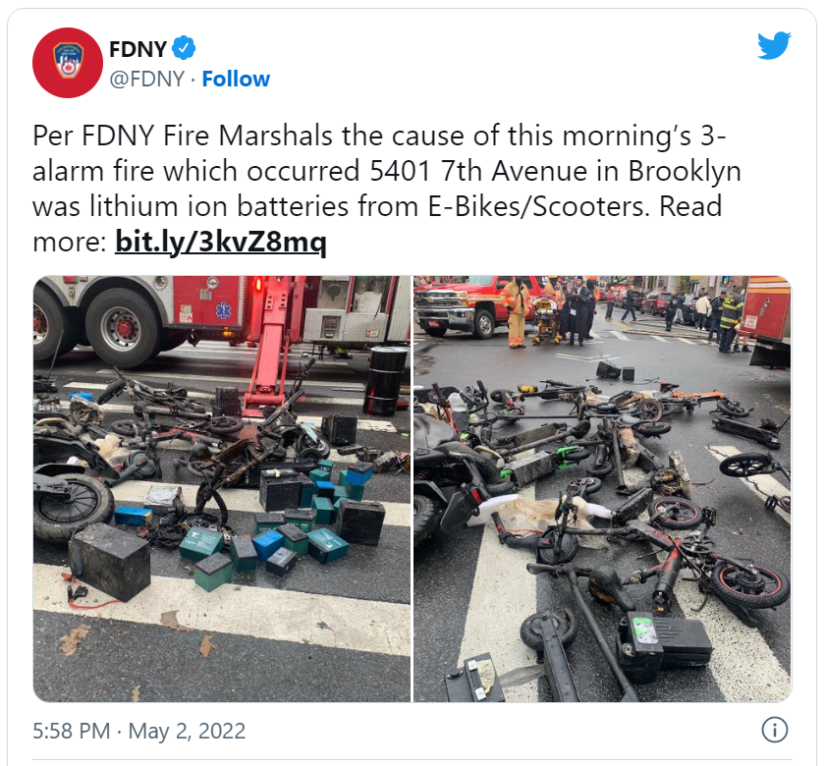Click the fire truck wheel in left photo
The height and width of the screenshot is (766, 825).
[x=122, y=326]
